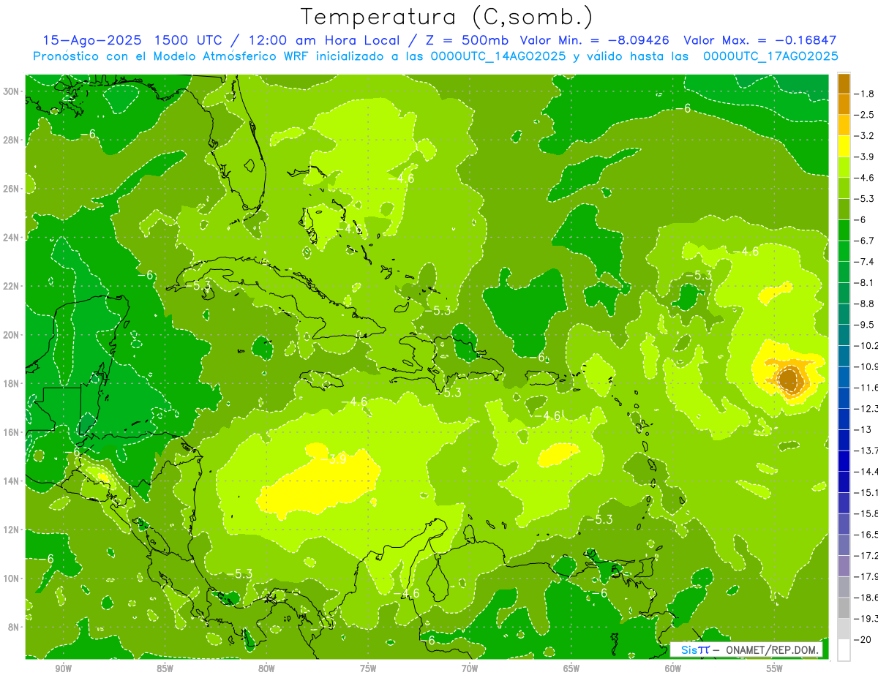Click the "75W" longitude axis label
Image resolution: width=878 pixels, height=678 pixels.
(369, 668)
